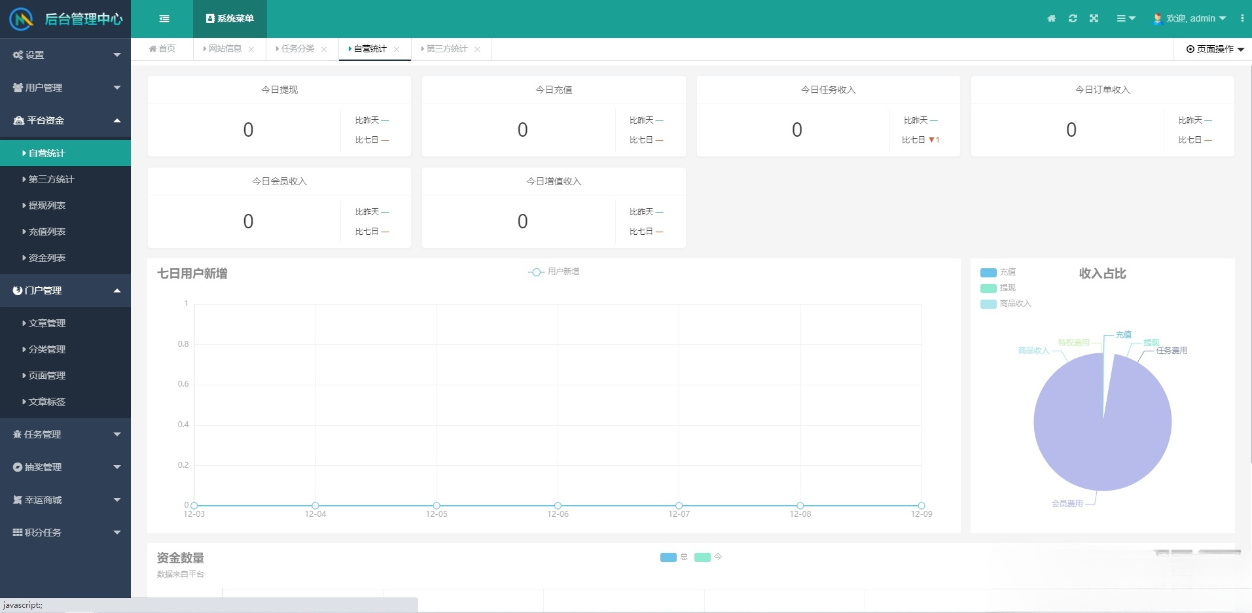Open the sidebar collapse icon next to 系统菜单
1252x613 pixels.
pyautogui.click(x=164, y=18)
